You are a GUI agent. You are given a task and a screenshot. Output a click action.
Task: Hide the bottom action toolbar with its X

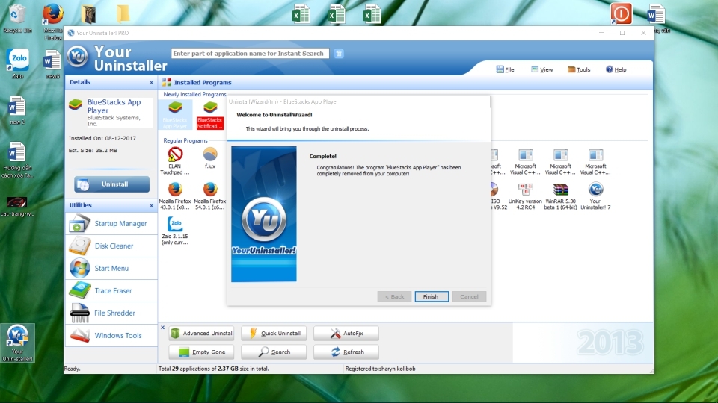[162, 327]
